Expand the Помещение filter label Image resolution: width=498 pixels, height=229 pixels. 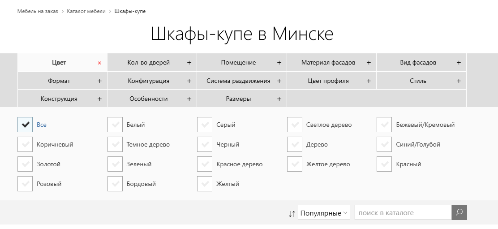coord(238,63)
